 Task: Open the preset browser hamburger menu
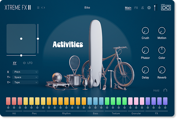pyautogui.click(x=38, y=8)
